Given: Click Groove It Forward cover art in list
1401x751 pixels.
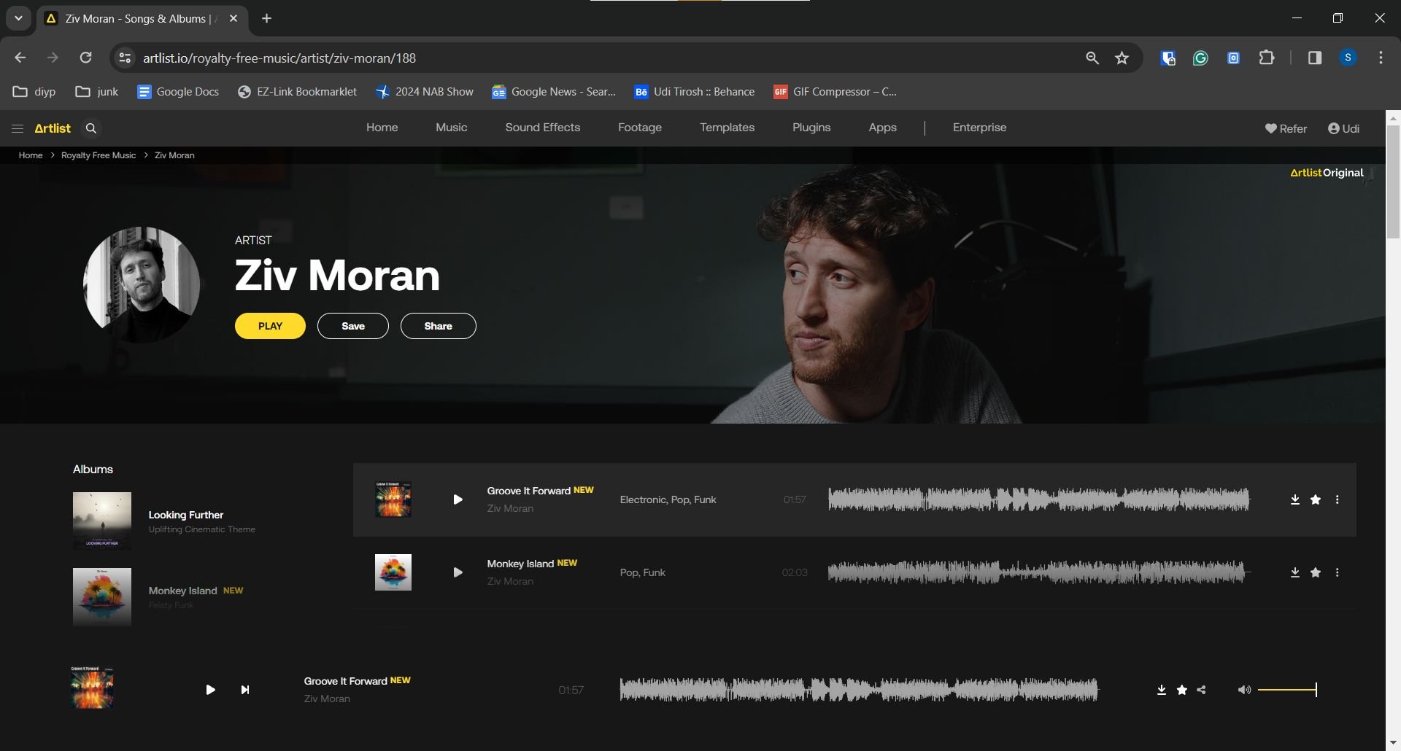Looking at the screenshot, I should pos(393,499).
